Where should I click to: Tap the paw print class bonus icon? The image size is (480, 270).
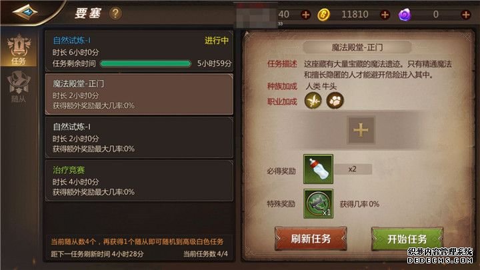[335, 101]
